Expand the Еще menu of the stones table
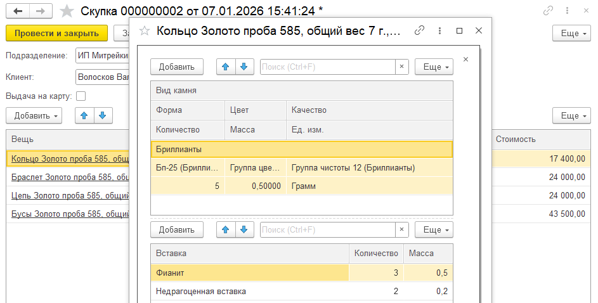The height and width of the screenshot is (303, 598). tap(434, 67)
